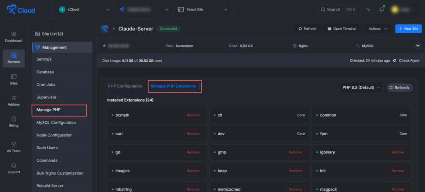Open the xCloud team dropdown

coord(84,10)
